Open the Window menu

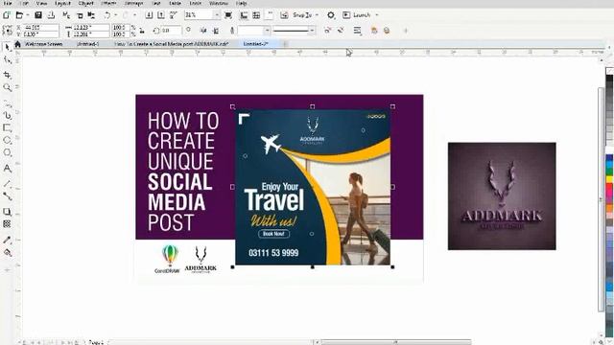pyautogui.click(x=219, y=3)
